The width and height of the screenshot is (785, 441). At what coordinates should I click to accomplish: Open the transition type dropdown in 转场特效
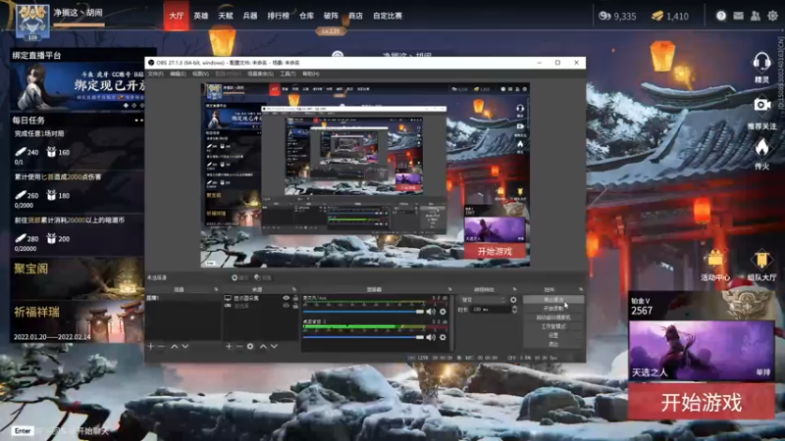[482, 300]
